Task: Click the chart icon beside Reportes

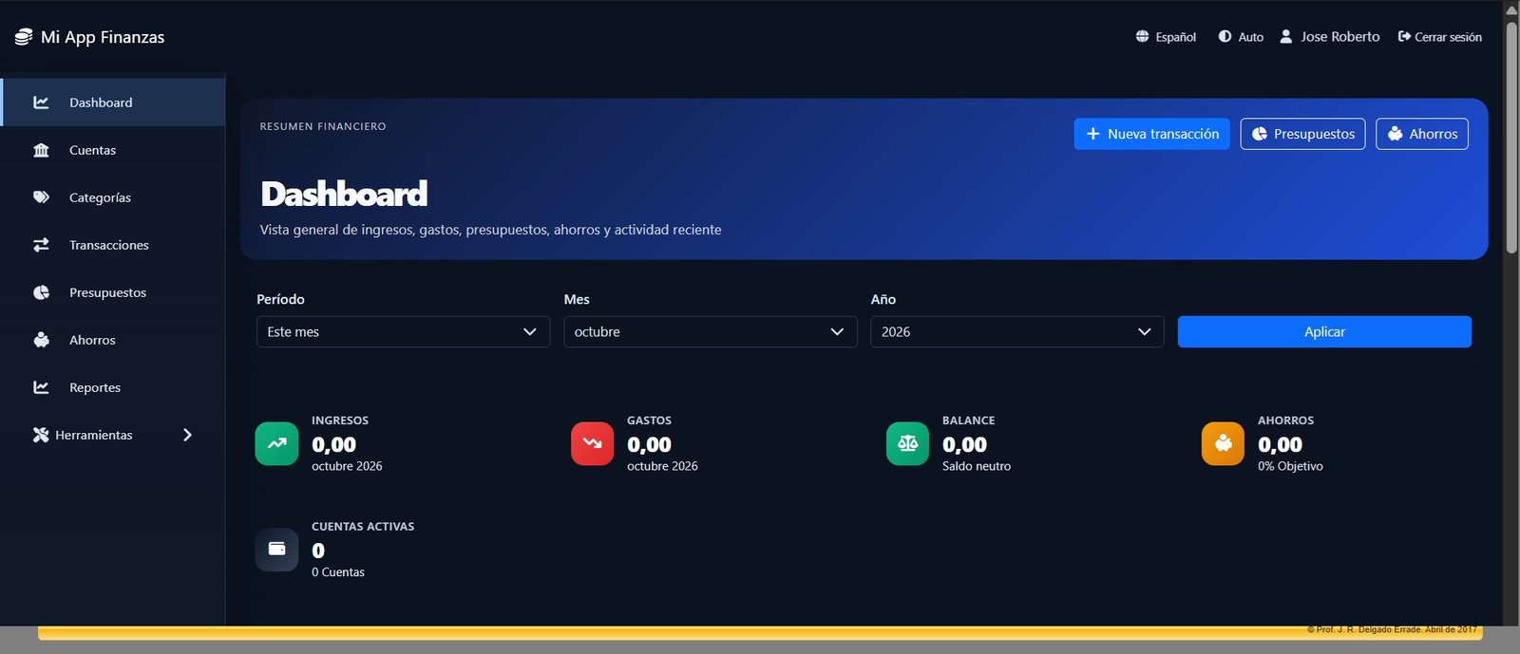Action: tap(41, 387)
